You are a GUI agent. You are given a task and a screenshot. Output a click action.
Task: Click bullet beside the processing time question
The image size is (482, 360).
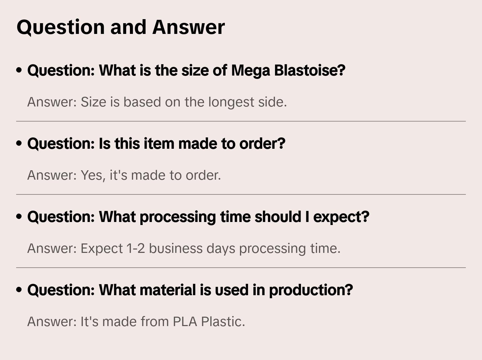19,217
